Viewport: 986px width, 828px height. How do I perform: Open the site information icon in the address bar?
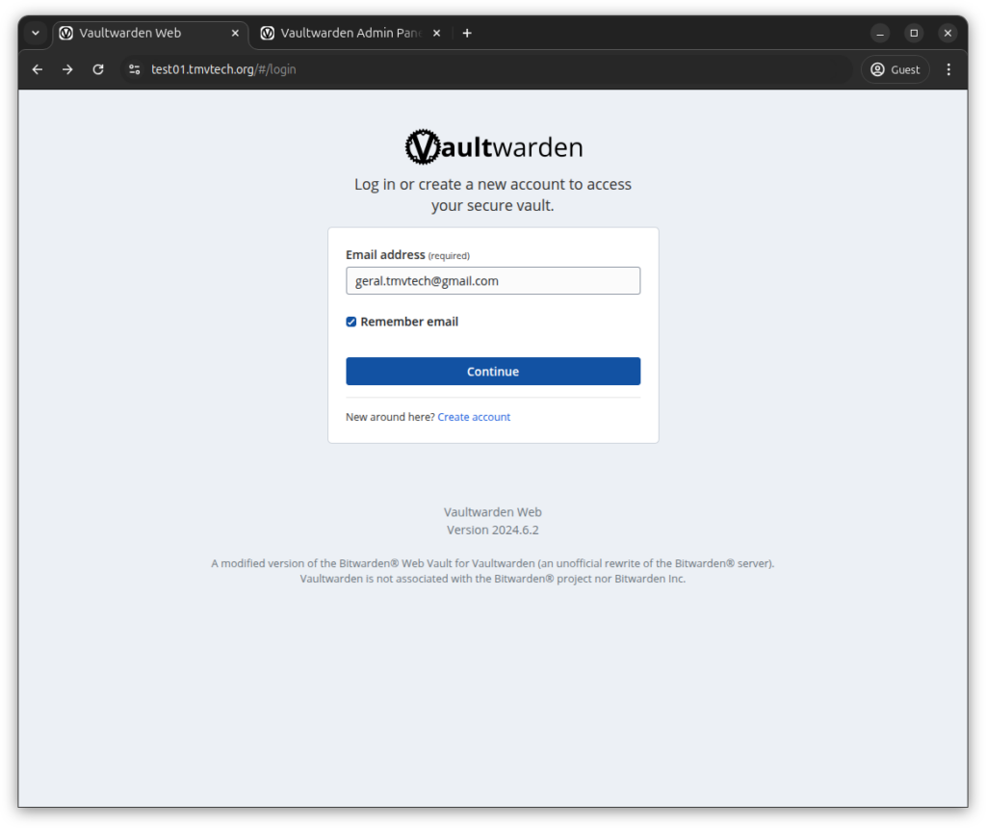134,69
